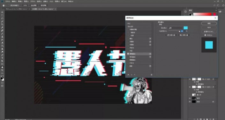
Task: Select the 混合选项 row in style list
Action: pyautogui.click(x=139, y=26)
